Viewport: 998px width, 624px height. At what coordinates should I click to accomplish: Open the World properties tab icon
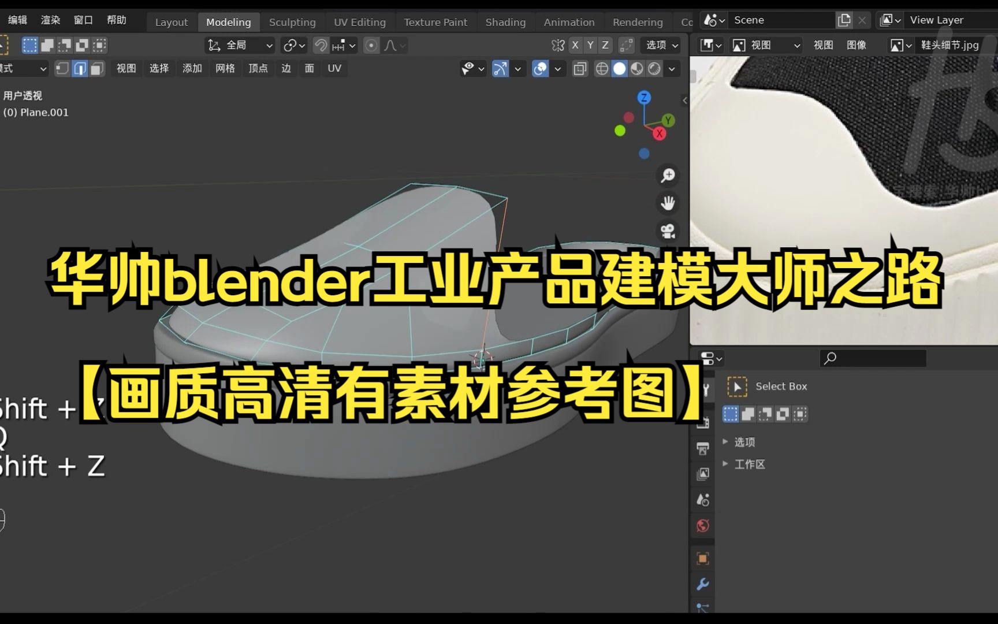click(x=703, y=526)
